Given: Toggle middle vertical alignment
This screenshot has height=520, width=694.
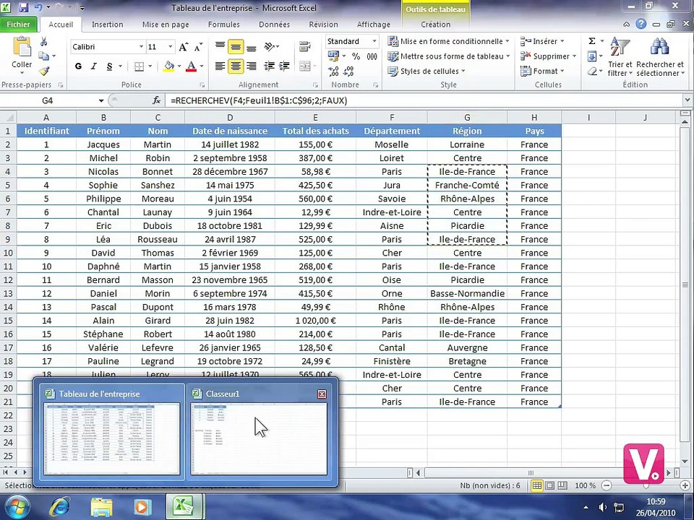Looking at the screenshot, I should 236,47.
